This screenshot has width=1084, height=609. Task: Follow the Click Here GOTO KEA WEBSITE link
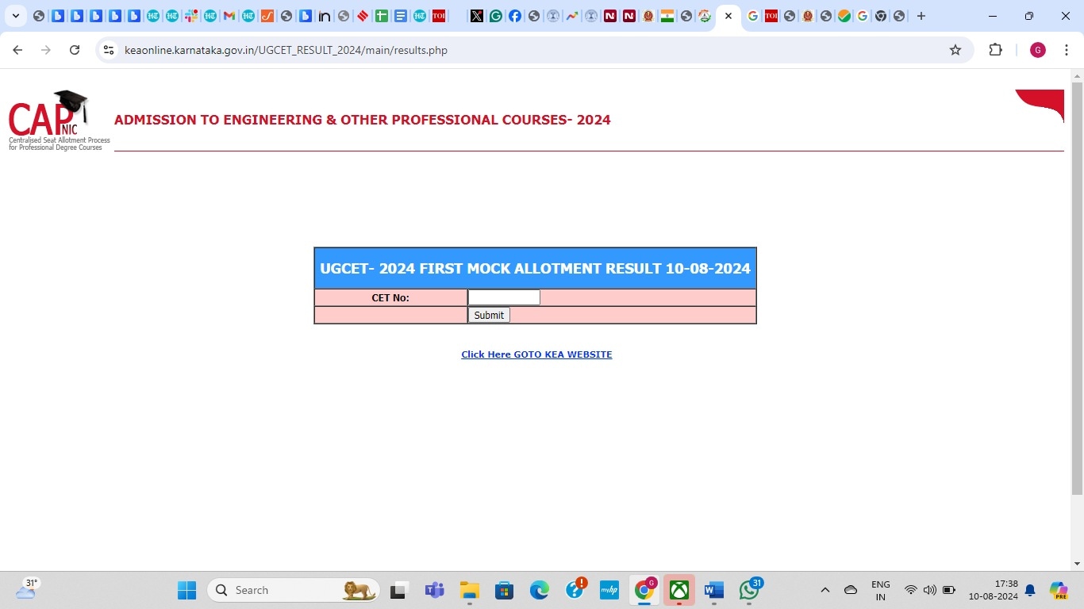coord(536,354)
